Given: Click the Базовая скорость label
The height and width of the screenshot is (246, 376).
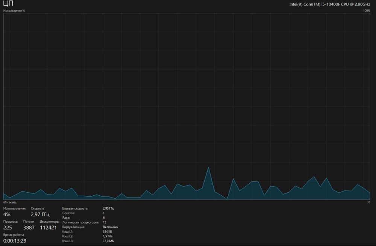Looking at the screenshot, I should (x=75, y=209).
